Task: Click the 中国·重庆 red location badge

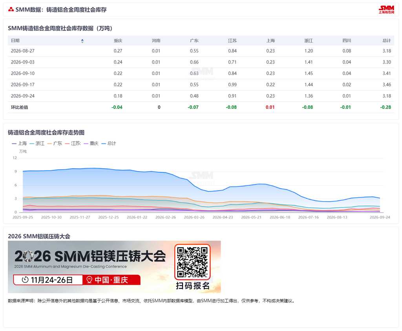Action: [x=111, y=280]
